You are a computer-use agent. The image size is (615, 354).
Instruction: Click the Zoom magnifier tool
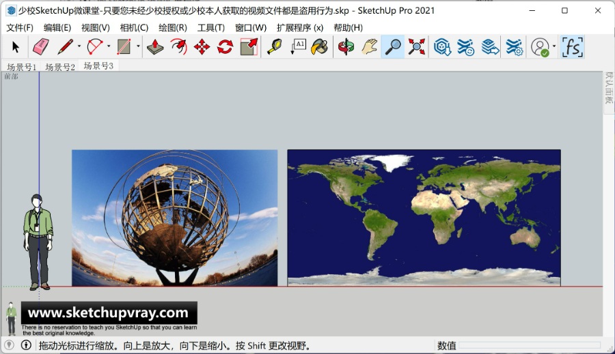click(393, 47)
